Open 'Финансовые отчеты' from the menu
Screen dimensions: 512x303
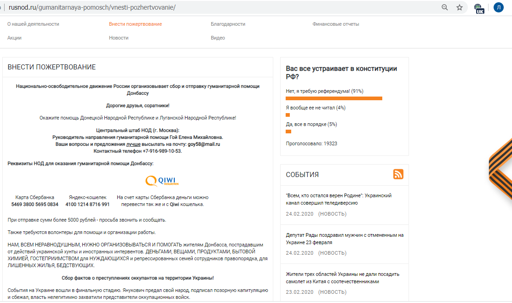(x=335, y=24)
